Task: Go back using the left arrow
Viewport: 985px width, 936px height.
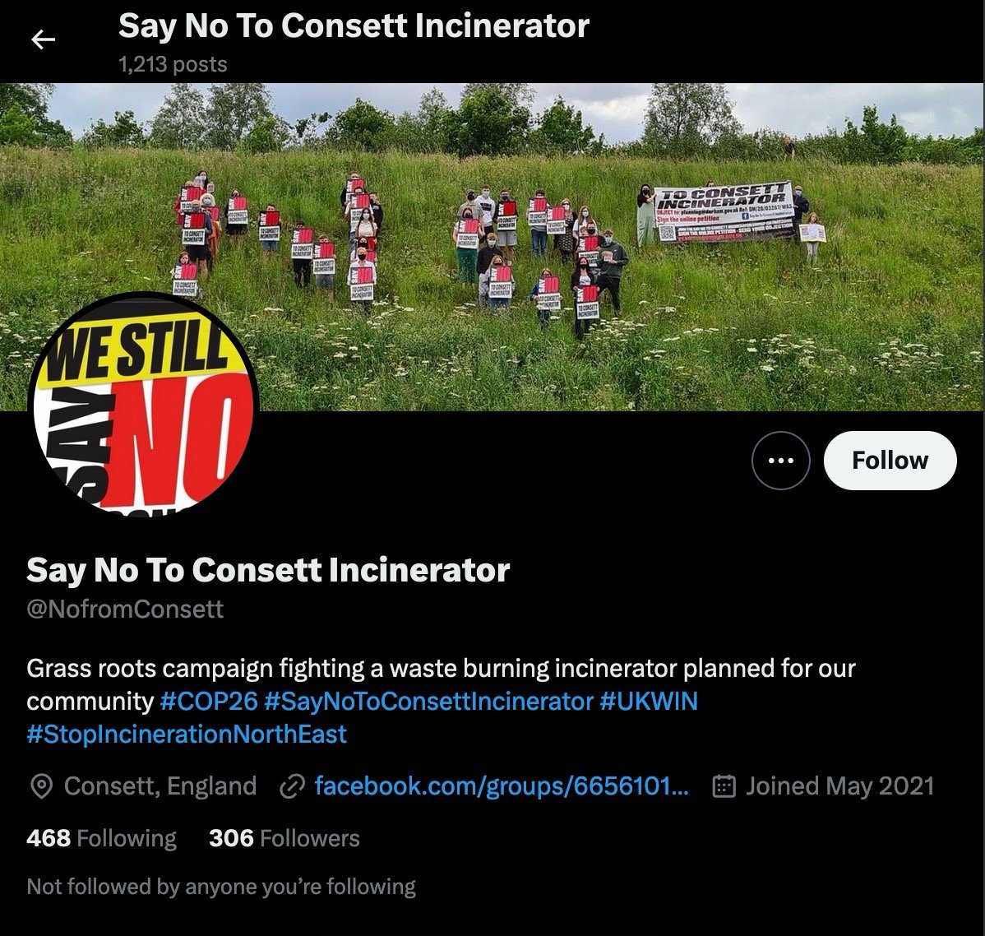Action: tap(43, 40)
